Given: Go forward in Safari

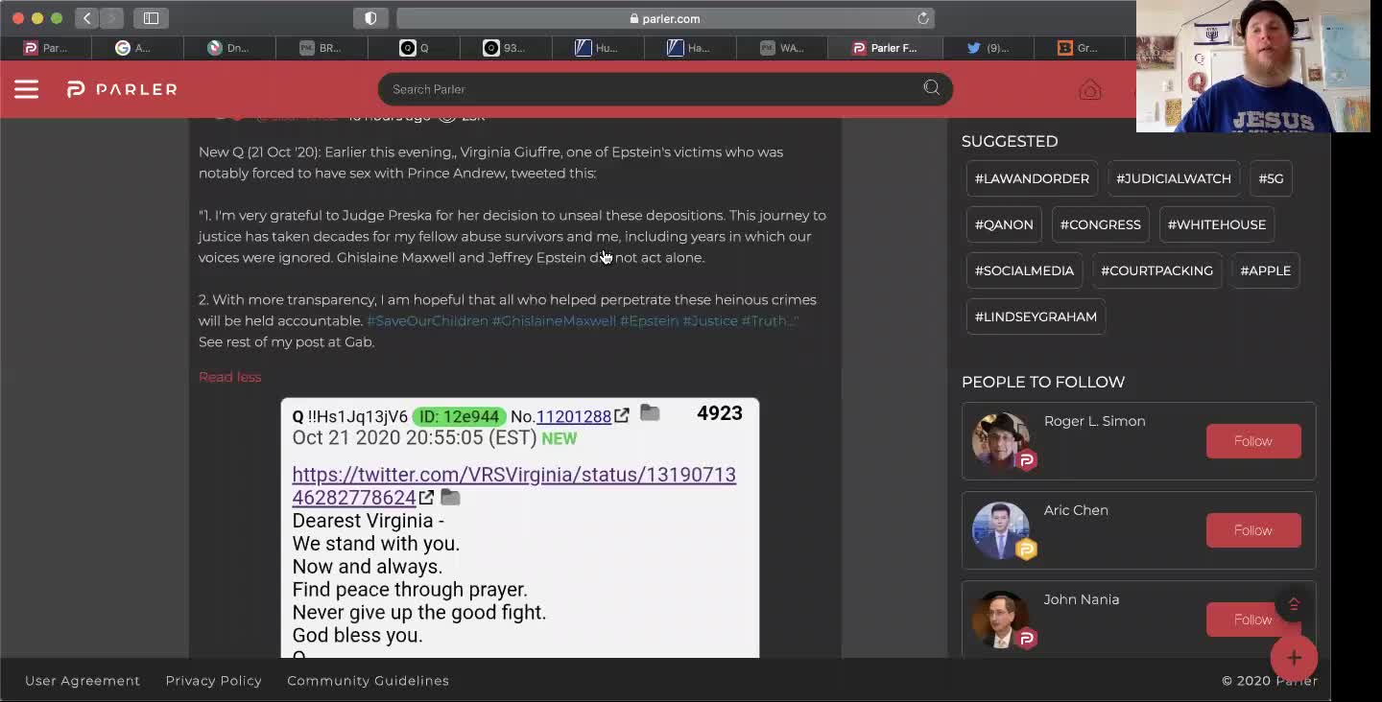Looking at the screenshot, I should click(111, 18).
